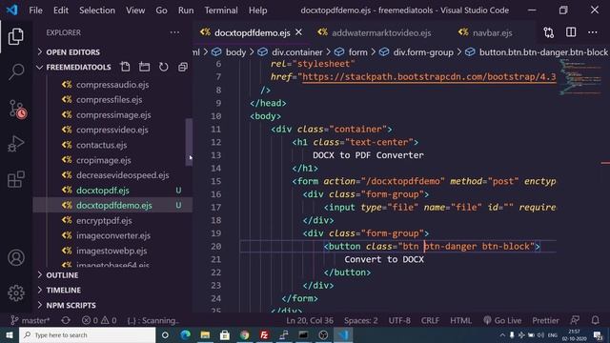Open docxtopdf.ejs in explorer
The width and height of the screenshot is (610, 343).
point(103,191)
